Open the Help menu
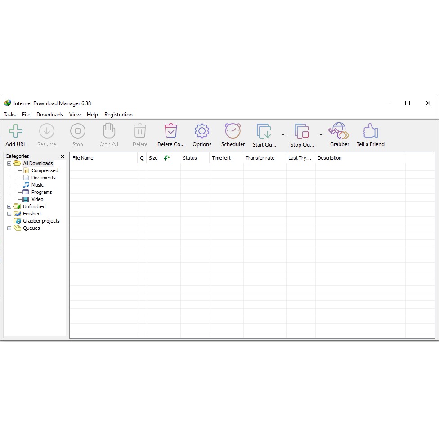The width and height of the screenshot is (439, 439). (92, 115)
